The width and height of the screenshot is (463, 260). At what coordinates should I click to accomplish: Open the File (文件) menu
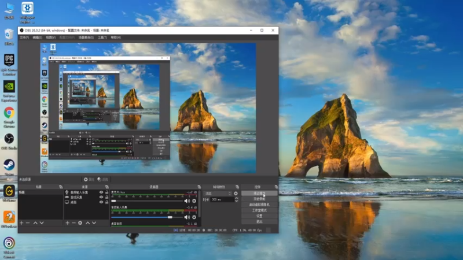click(24, 38)
